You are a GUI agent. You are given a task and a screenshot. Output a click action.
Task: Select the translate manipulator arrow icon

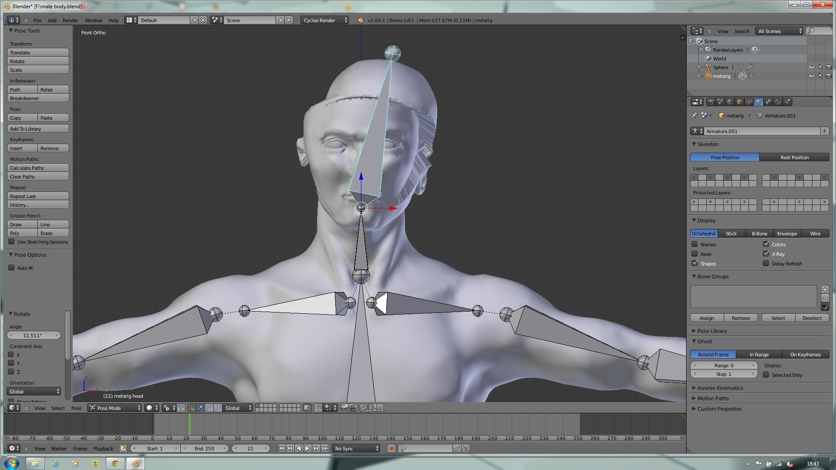point(200,408)
